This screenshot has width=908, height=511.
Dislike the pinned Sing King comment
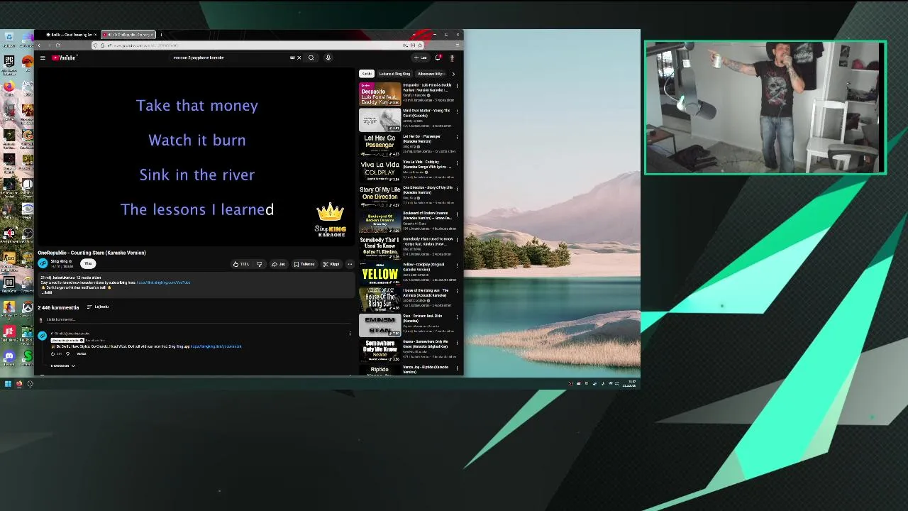tap(69, 353)
